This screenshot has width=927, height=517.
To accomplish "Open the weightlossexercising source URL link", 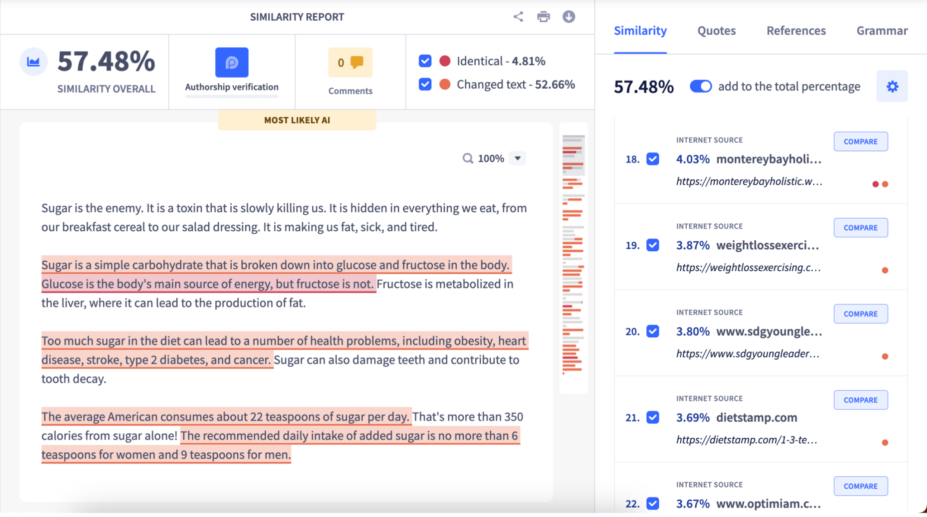I will (748, 268).
